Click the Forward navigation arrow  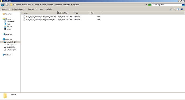click(6, 5)
